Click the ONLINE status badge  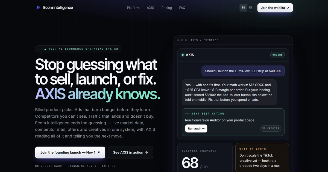point(277,55)
